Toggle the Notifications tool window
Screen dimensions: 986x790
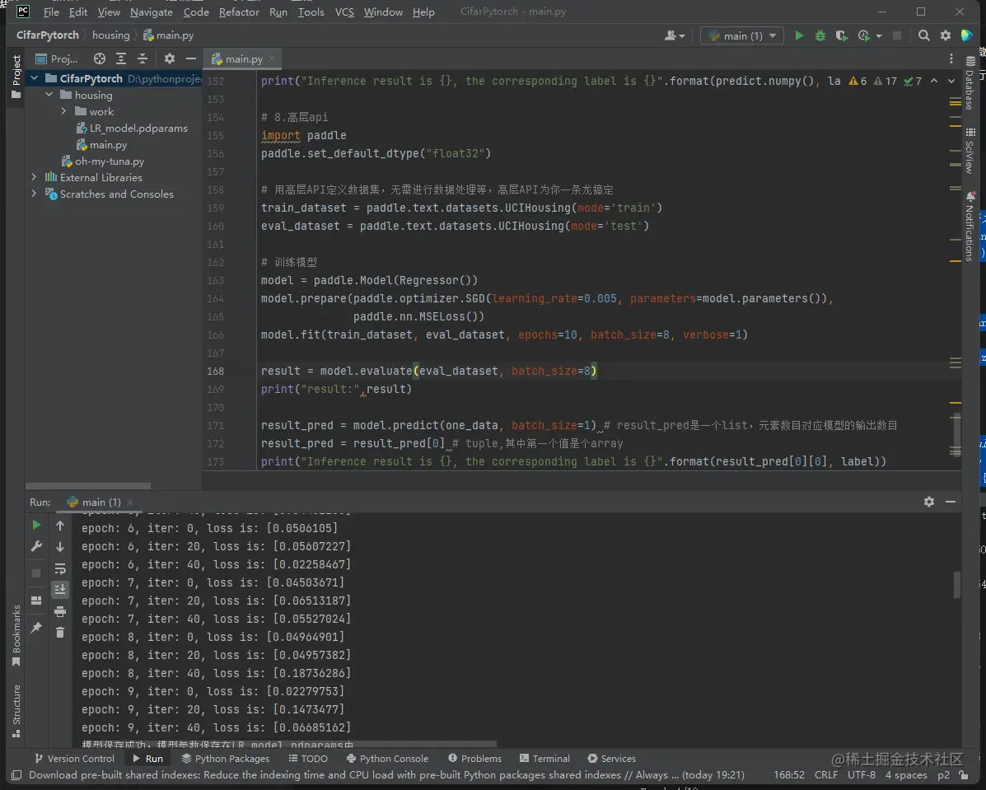pyautogui.click(x=970, y=227)
